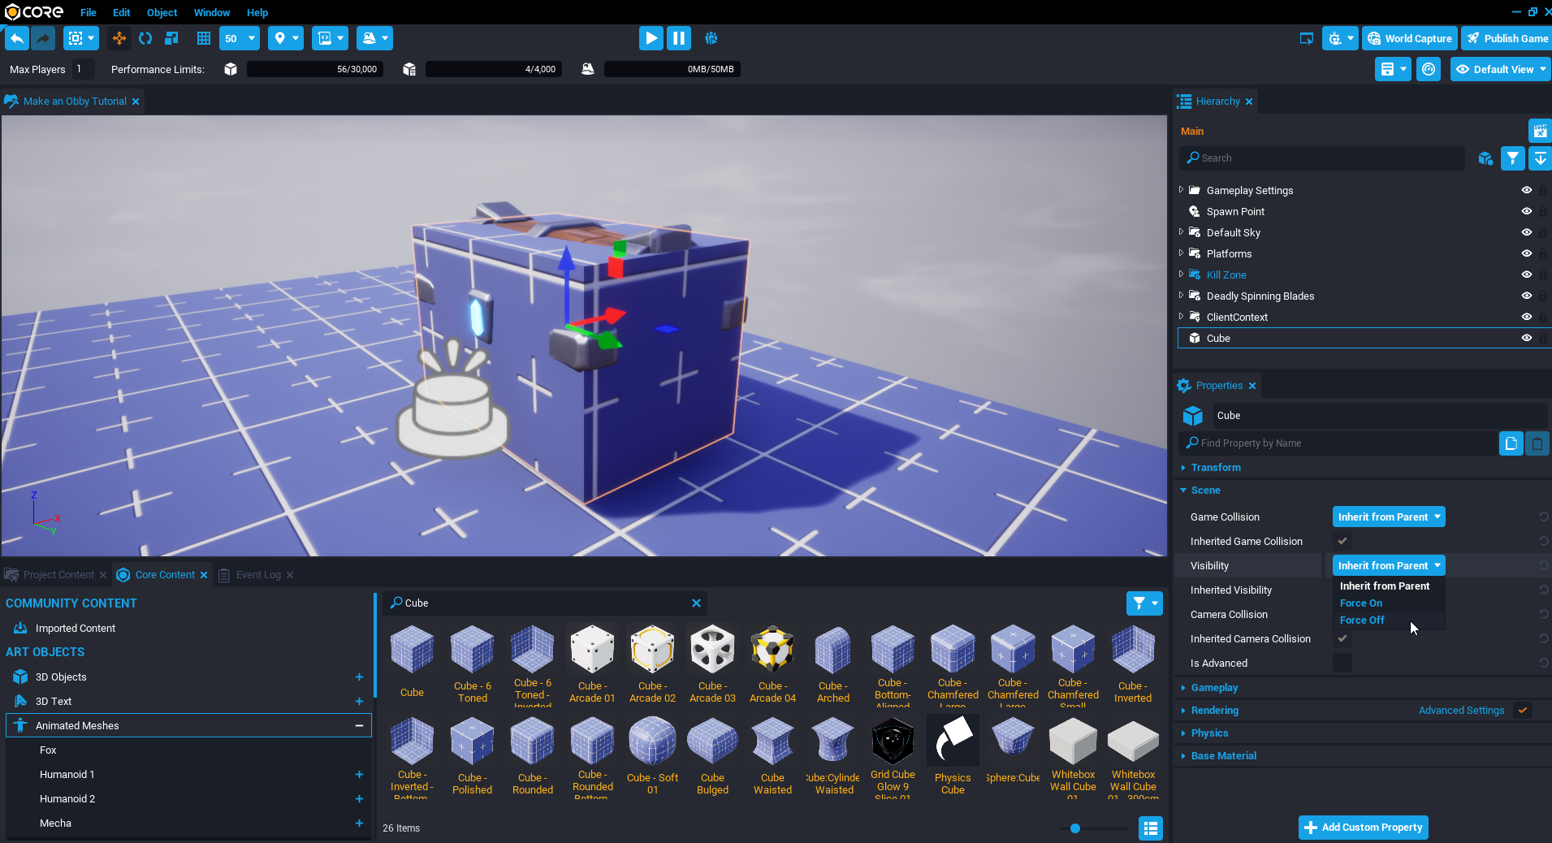Select the Translate (move) tool
The image size is (1552, 843).
click(119, 38)
